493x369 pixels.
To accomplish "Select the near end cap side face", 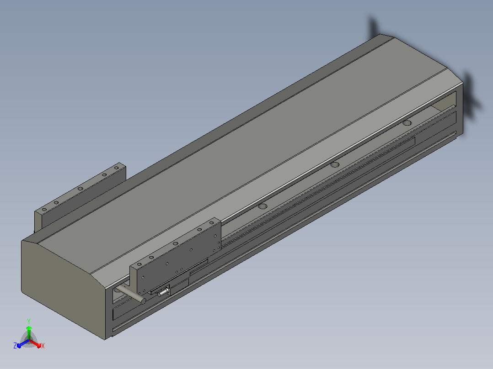I will tap(63, 290).
